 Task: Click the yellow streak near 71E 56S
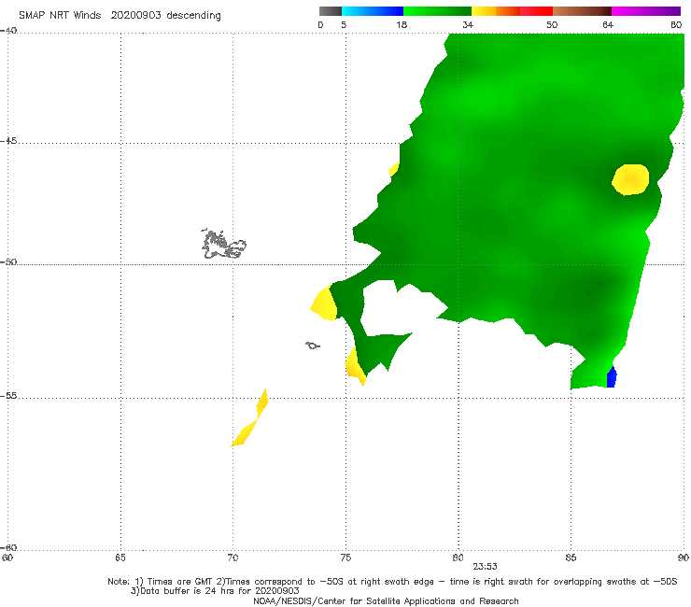(x=249, y=417)
